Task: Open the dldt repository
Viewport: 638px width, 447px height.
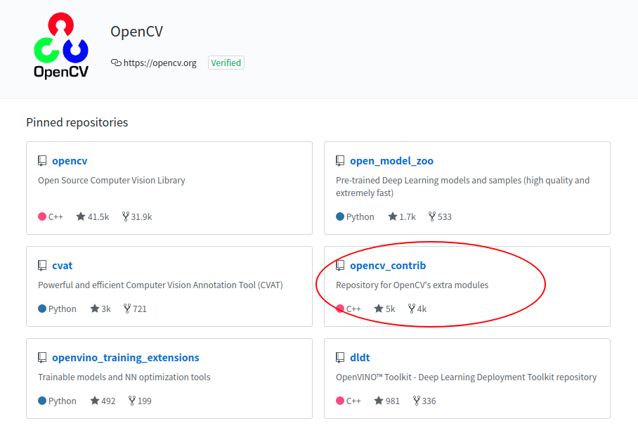Action: [x=360, y=358]
